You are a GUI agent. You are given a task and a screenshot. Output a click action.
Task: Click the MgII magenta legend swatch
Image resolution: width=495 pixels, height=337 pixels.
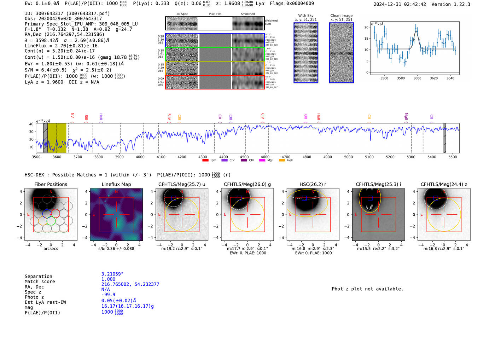(x=262, y=161)
